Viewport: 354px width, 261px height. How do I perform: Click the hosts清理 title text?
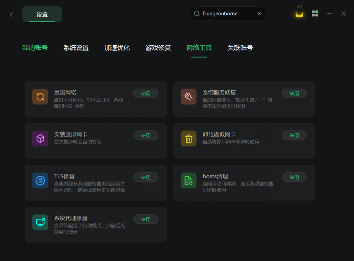[215, 176]
